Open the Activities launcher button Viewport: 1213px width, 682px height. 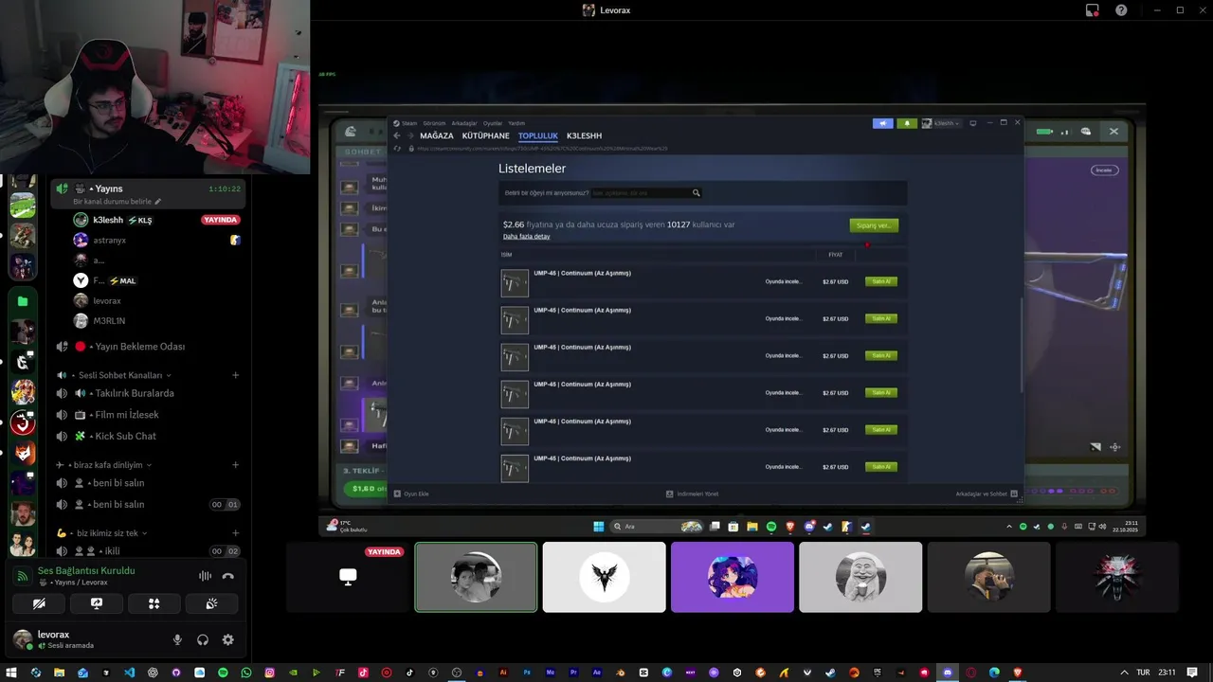click(x=154, y=603)
